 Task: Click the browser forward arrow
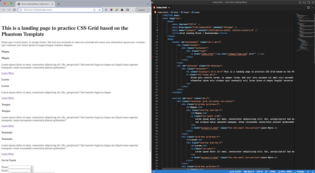click(9, 10)
